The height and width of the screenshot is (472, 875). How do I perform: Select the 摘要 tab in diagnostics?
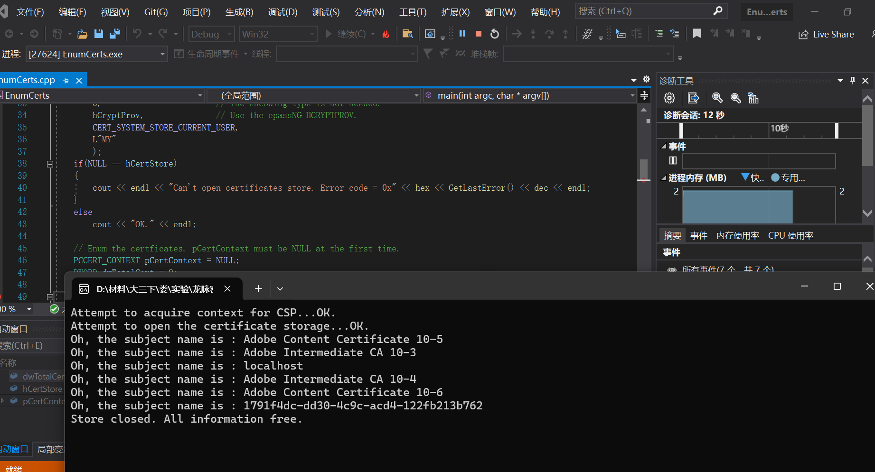pos(672,235)
